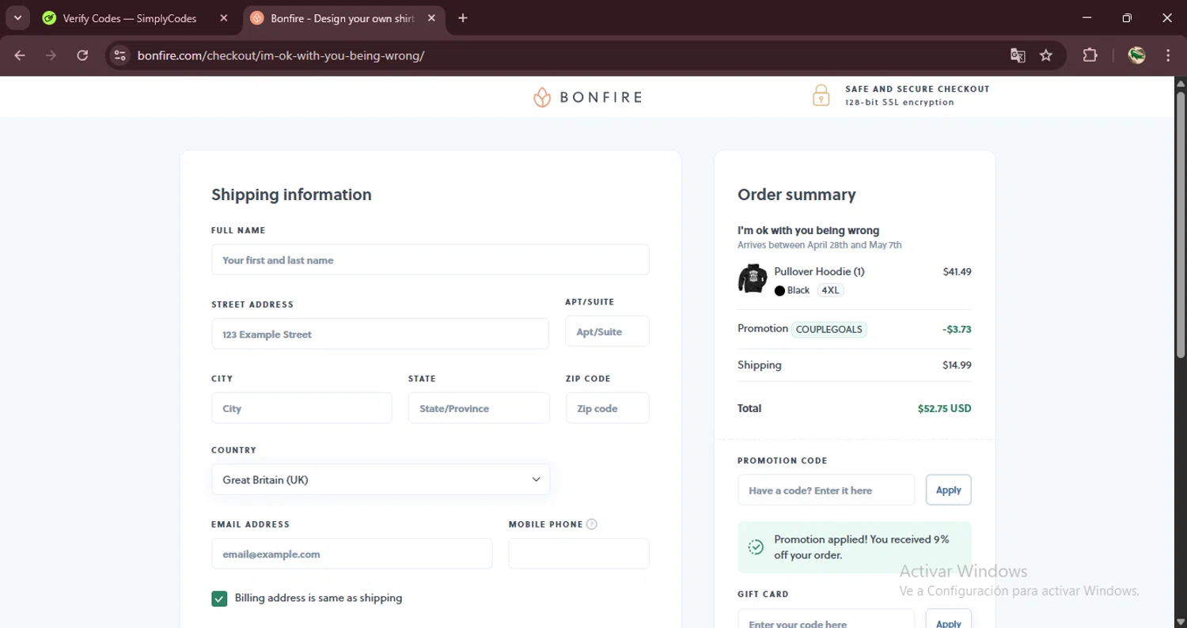Open a new browser tab
Screen dimensions: 1187x628
[463, 18]
